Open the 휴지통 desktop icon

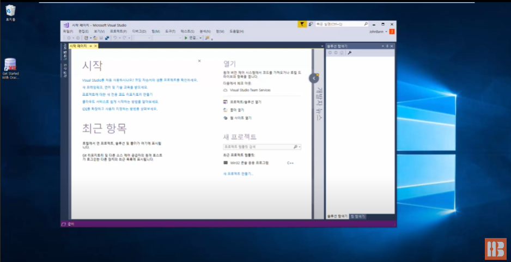click(x=10, y=13)
